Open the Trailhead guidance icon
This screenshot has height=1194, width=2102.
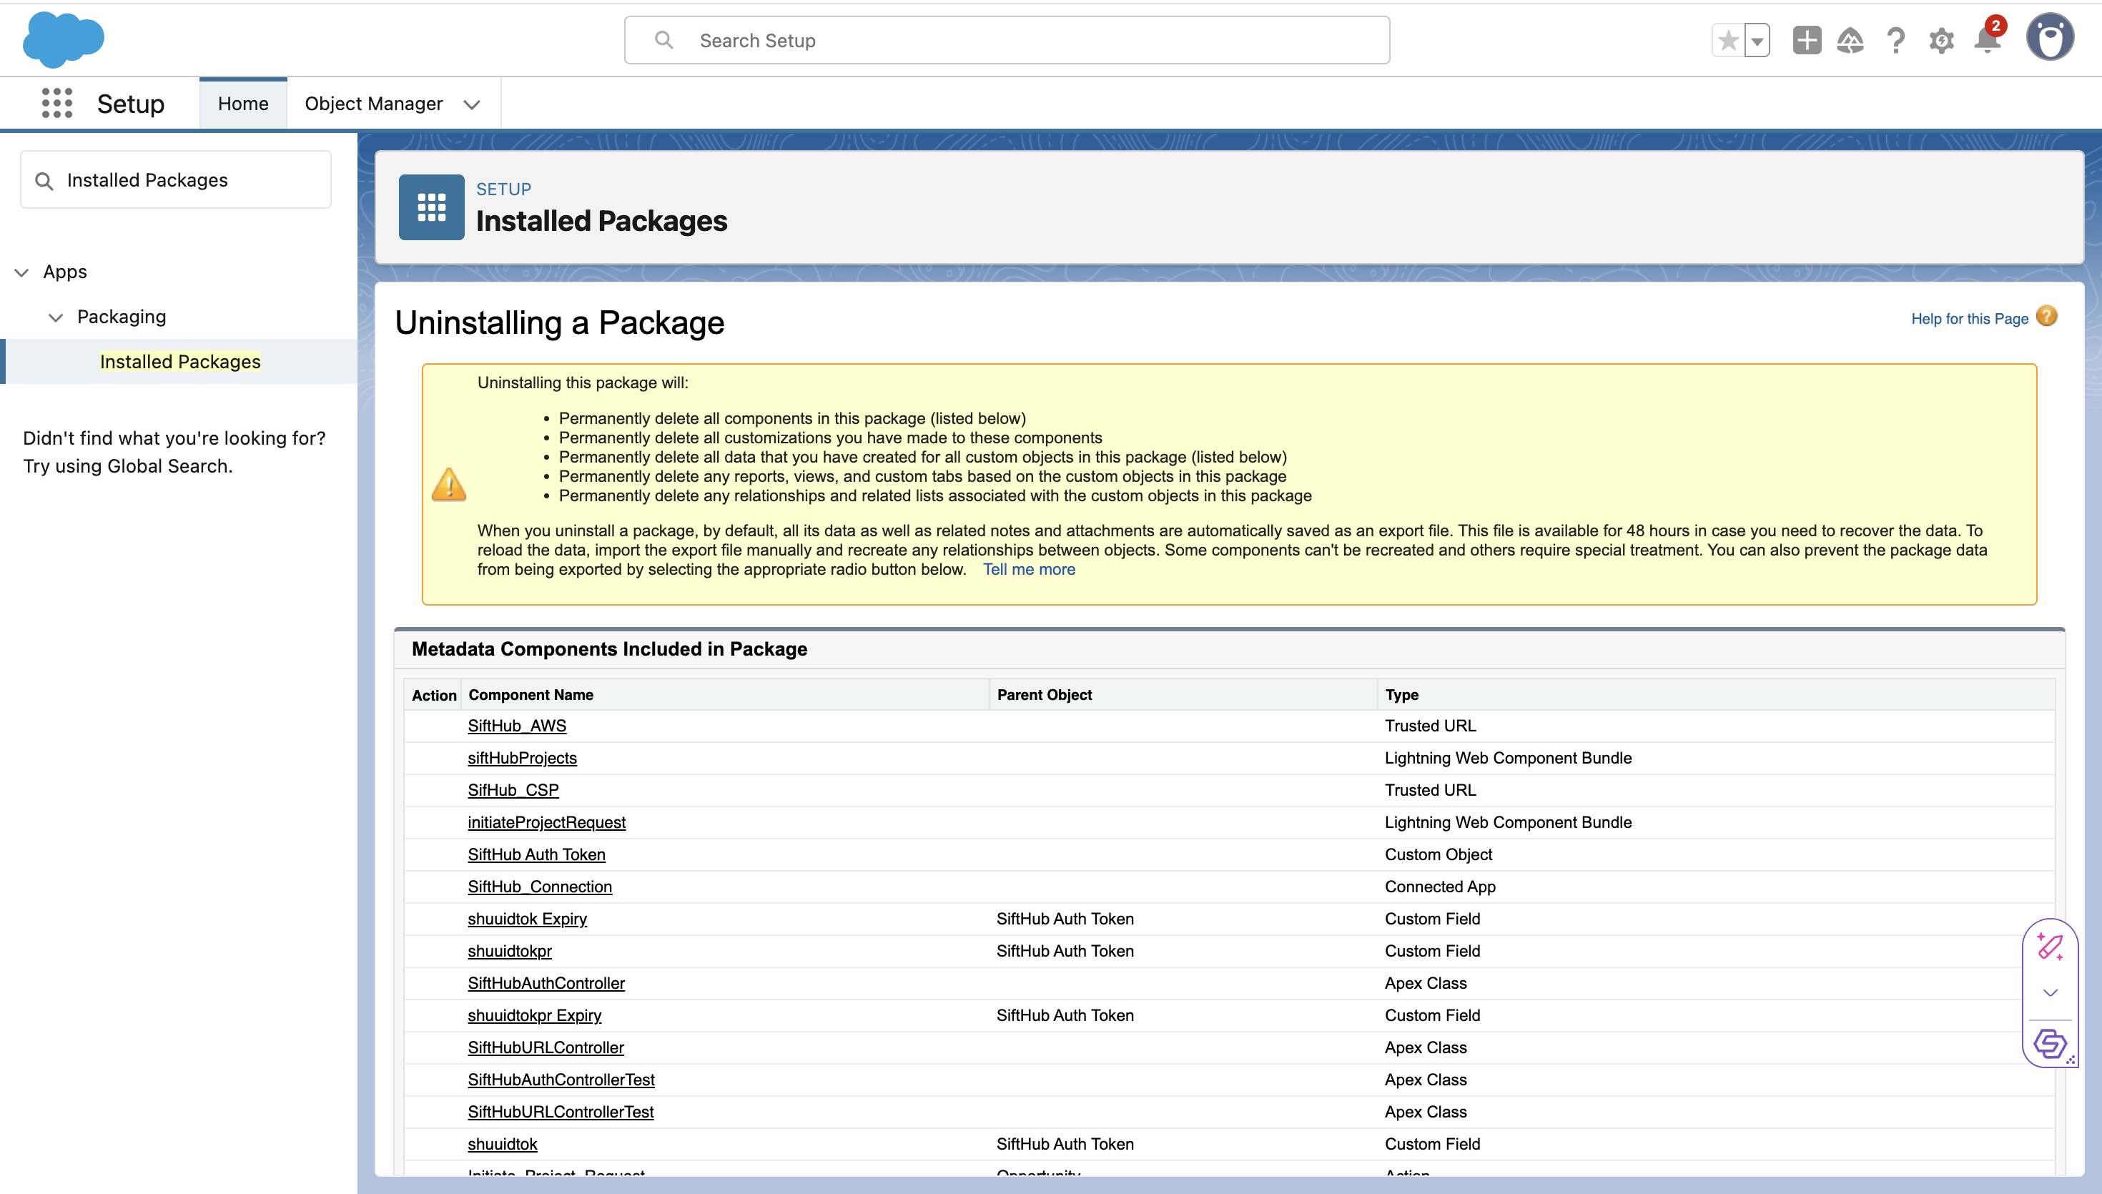pos(1850,40)
